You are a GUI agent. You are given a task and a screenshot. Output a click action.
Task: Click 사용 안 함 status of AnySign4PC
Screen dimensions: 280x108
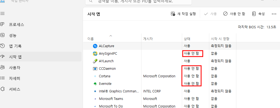pos(191,53)
